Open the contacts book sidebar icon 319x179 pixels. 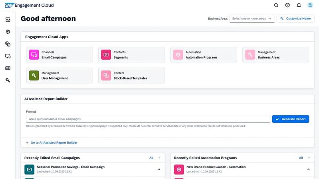(x=8, y=68)
